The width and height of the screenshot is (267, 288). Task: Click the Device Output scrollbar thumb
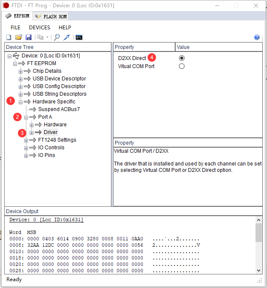click(x=258, y=233)
